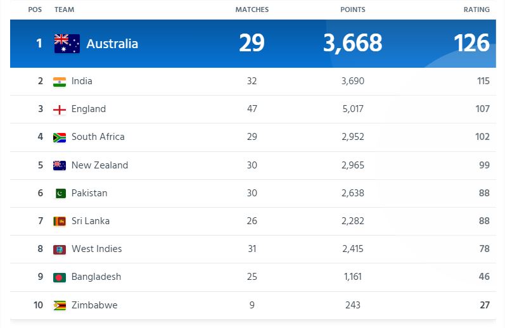Select the West Indies team name
The width and height of the screenshot is (505, 328).
tap(96, 249)
